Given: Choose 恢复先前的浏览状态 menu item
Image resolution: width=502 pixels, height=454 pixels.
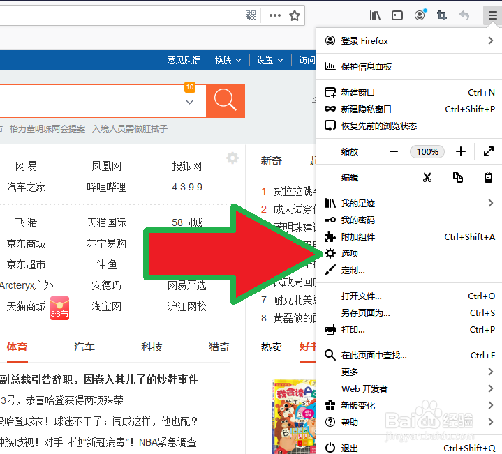Looking at the screenshot, I should pos(409,126).
